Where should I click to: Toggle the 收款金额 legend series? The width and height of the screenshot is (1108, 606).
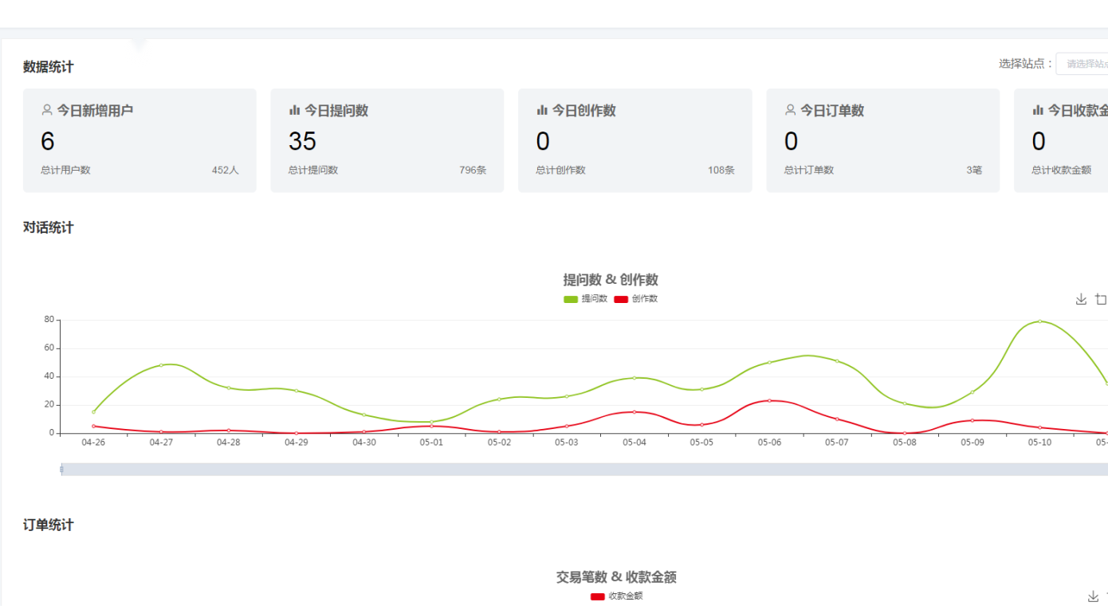pyautogui.click(x=616, y=596)
